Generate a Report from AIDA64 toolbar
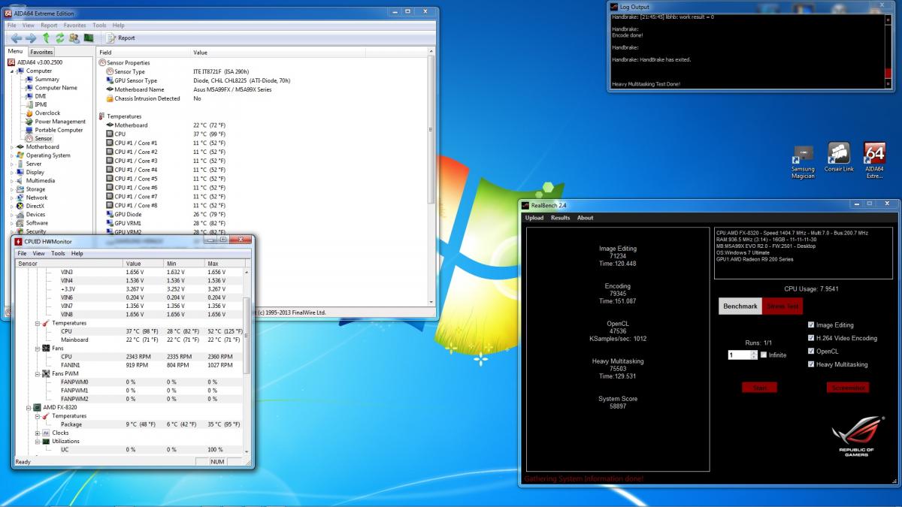902x507 pixels. (x=121, y=38)
